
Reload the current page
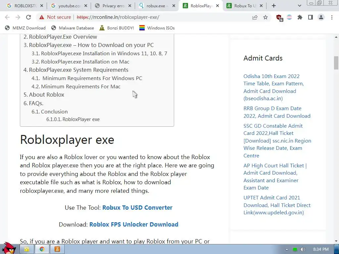click(28, 17)
